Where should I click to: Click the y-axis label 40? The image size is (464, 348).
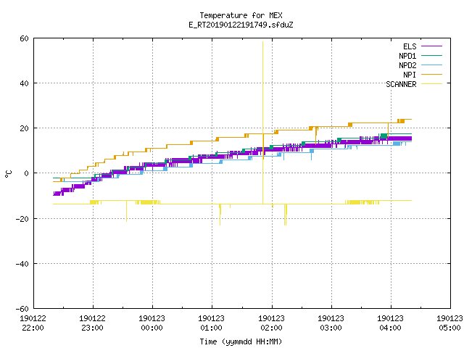pos(24,83)
